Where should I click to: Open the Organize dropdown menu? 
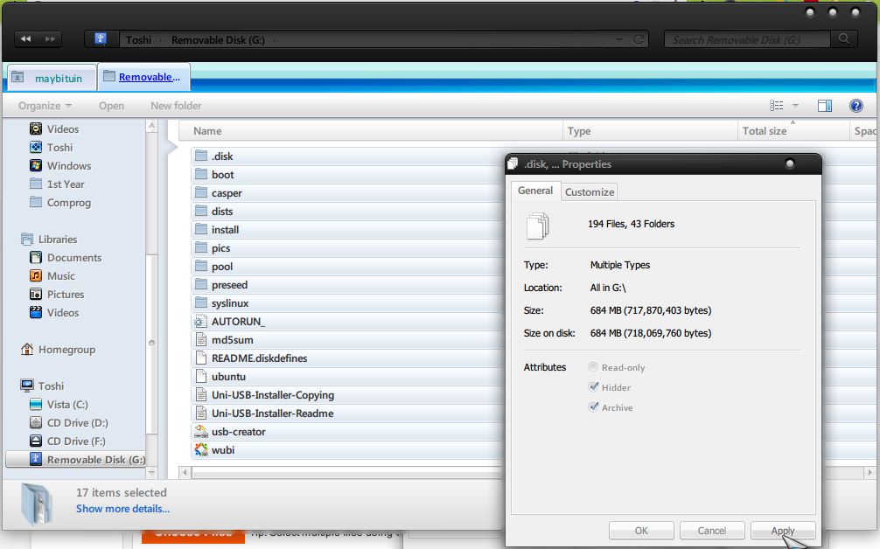[x=45, y=106]
